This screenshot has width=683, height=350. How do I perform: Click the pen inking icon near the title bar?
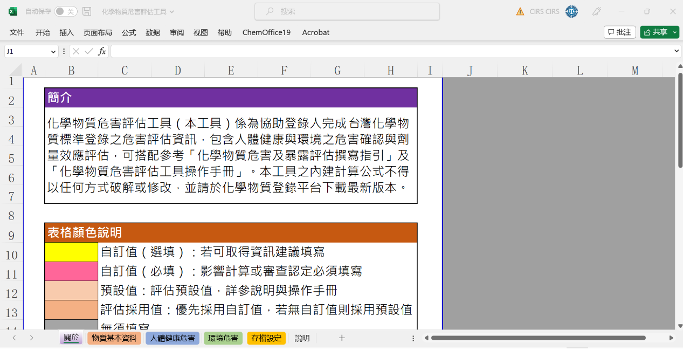(x=596, y=11)
